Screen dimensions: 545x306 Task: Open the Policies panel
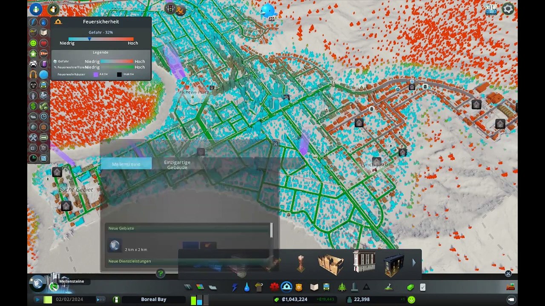[422, 287]
